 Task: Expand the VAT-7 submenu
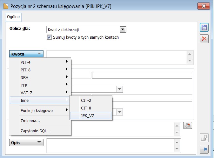(x=40, y=93)
